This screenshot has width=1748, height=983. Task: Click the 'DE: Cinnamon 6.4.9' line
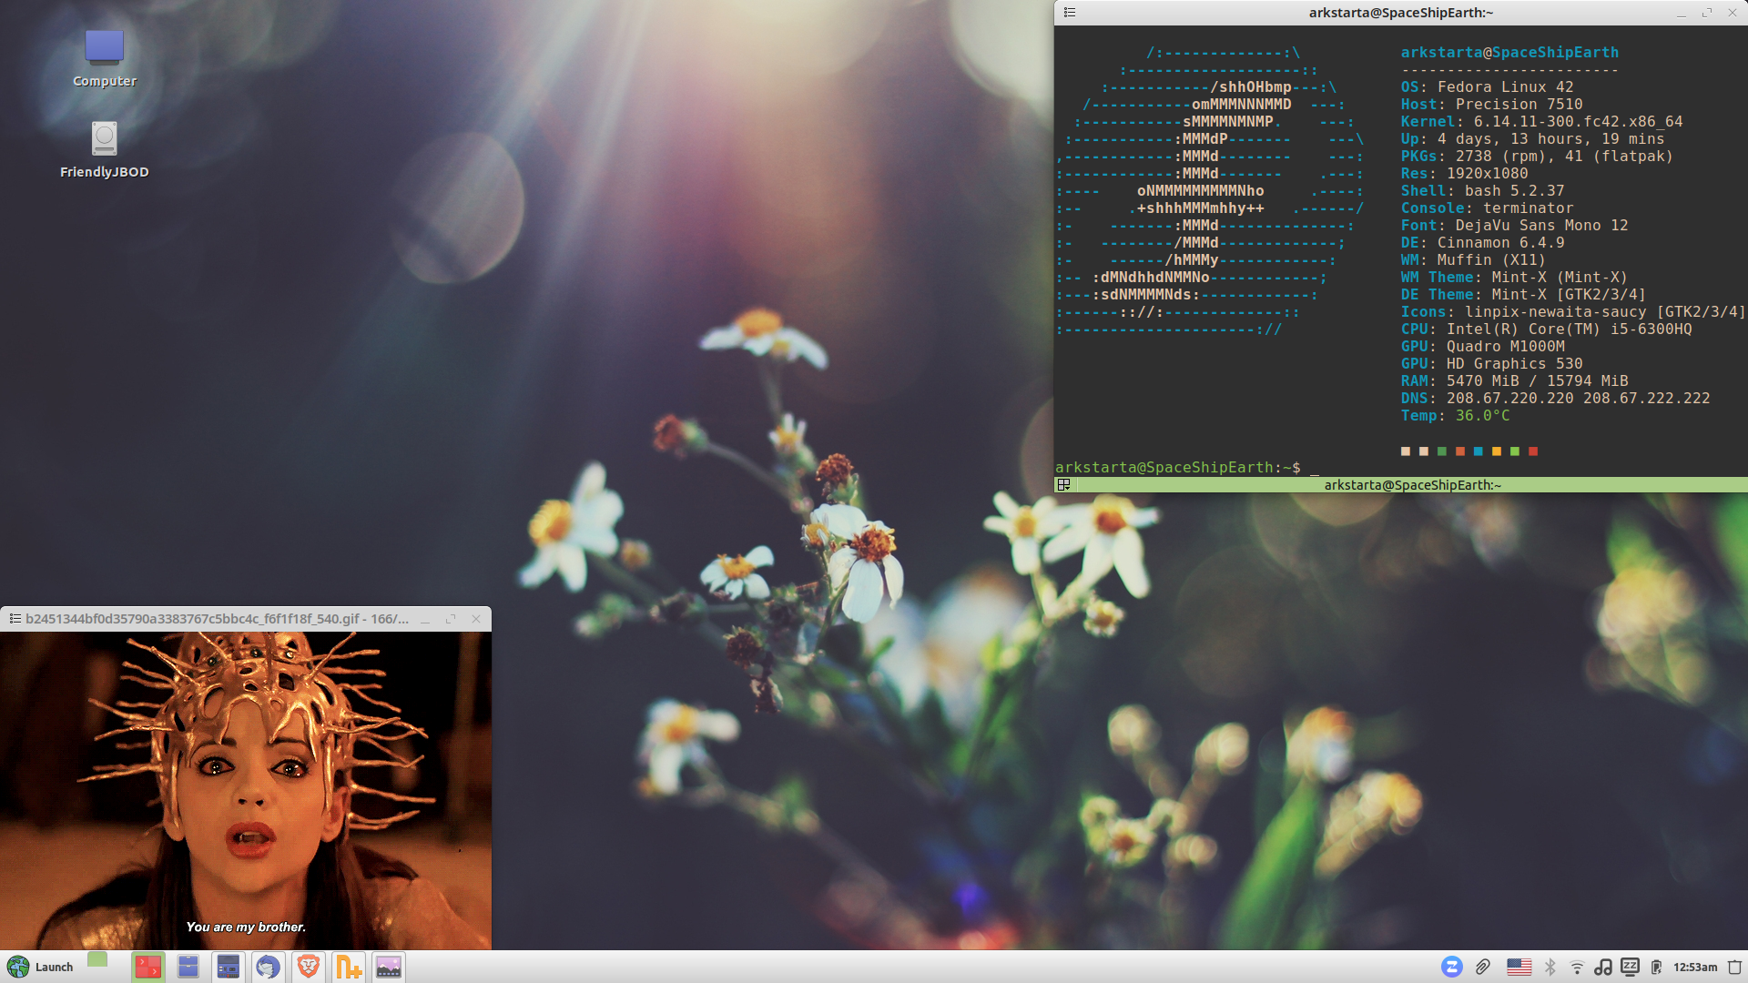pos(1482,243)
